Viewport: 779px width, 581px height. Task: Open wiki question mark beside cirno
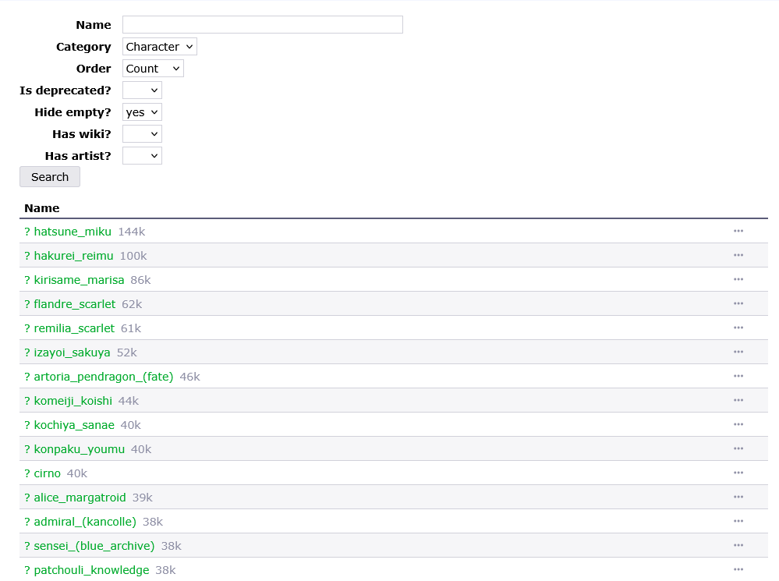(x=27, y=473)
